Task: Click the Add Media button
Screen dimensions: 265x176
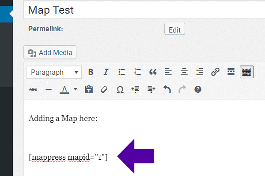Action: point(50,52)
